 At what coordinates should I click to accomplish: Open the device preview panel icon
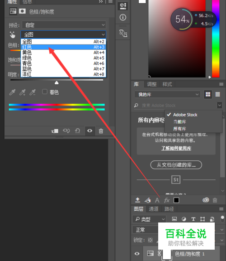coord(123,33)
